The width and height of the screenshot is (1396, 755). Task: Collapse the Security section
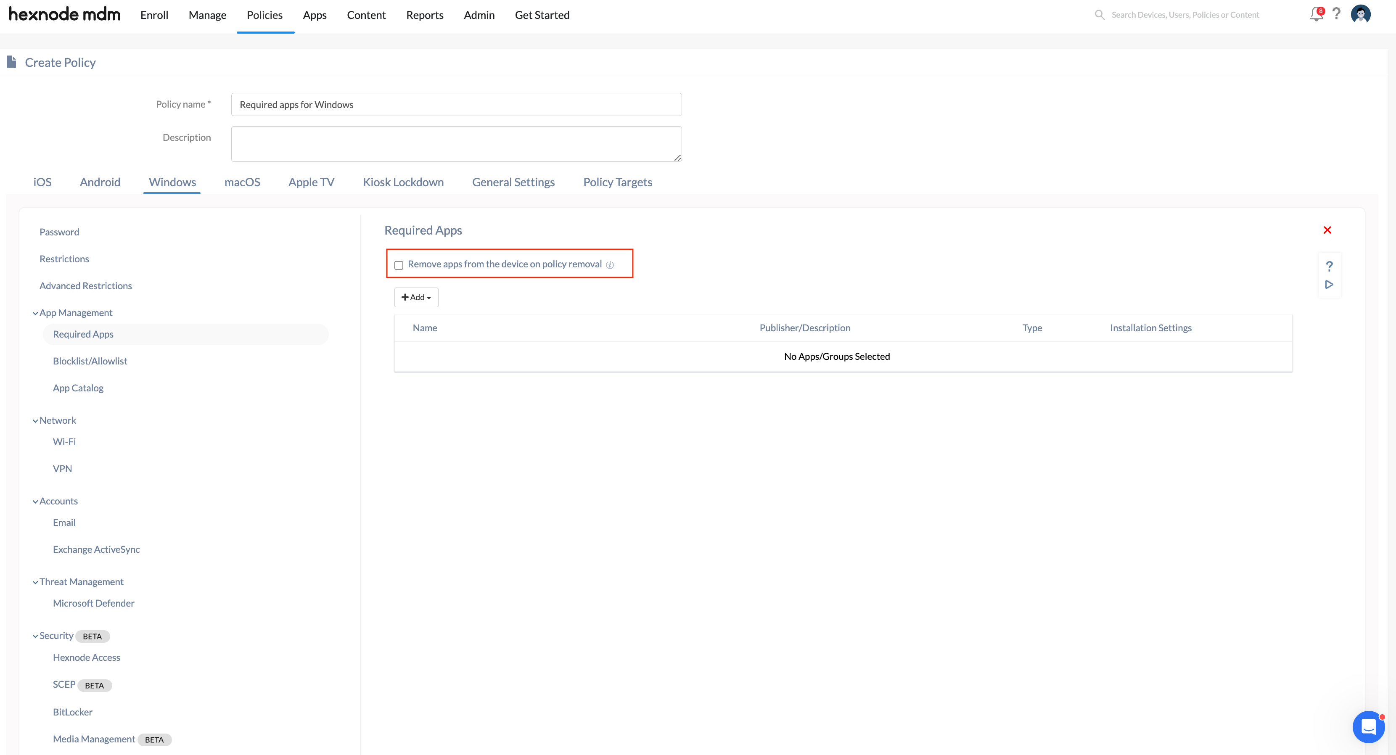[35, 636]
